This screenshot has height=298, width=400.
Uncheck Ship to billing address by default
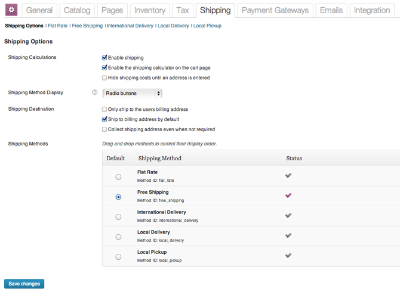click(x=104, y=119)
